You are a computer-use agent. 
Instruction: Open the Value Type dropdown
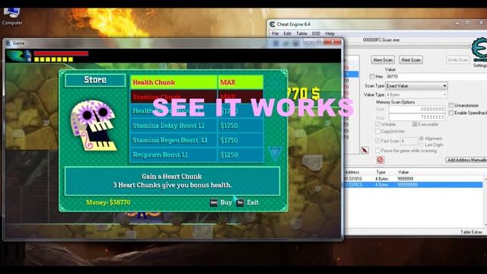(416, 94)
